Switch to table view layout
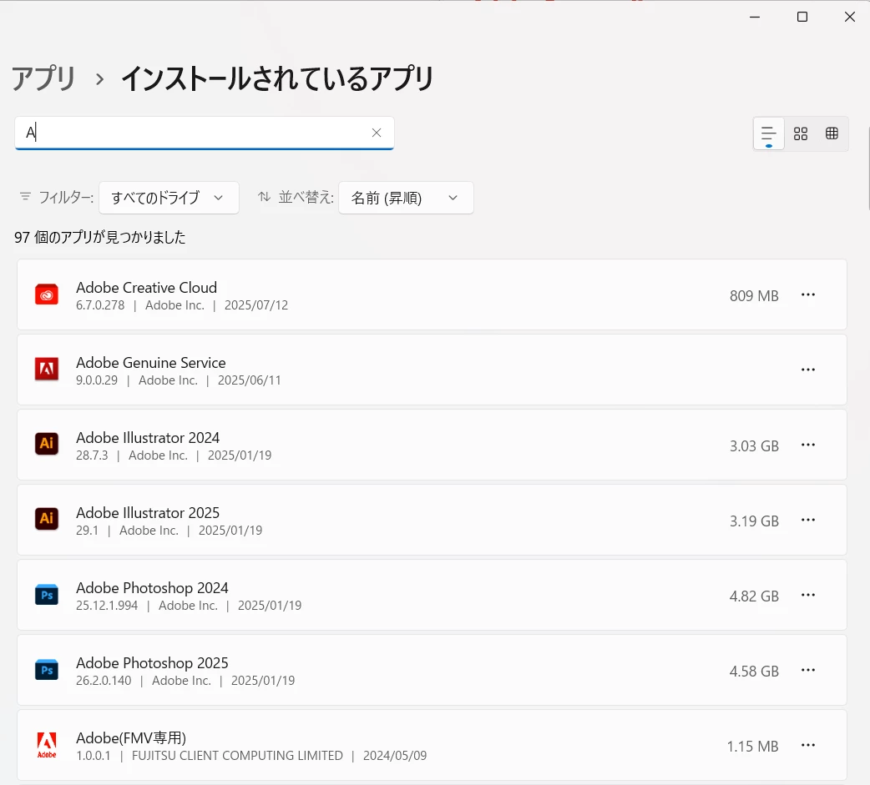The width and height of the screenshot is (870, 785). 832,133
